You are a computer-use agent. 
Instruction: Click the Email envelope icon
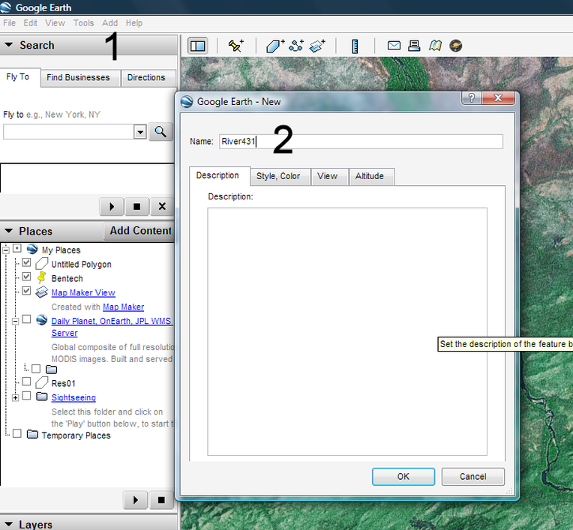tap(394, 46)
